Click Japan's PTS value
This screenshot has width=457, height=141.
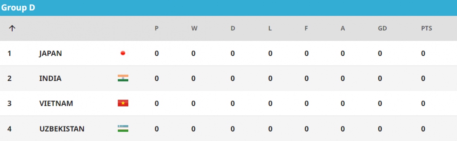tap(423, 53)
